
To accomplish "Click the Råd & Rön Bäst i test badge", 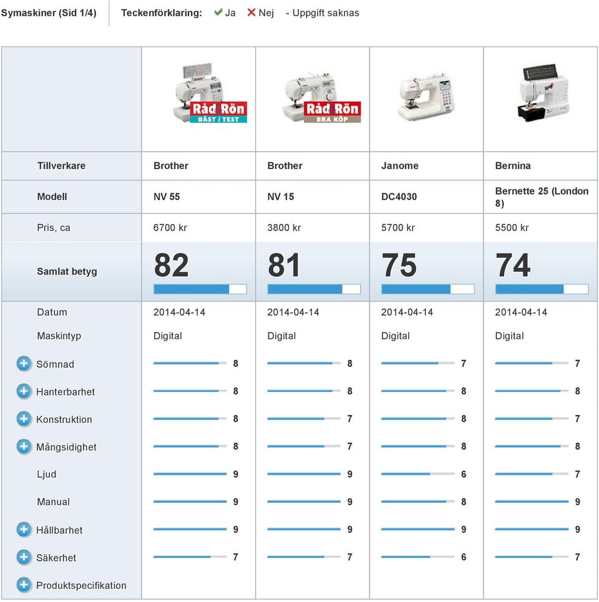I will pos(218,112).
